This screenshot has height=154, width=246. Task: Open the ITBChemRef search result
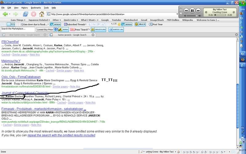10,42
